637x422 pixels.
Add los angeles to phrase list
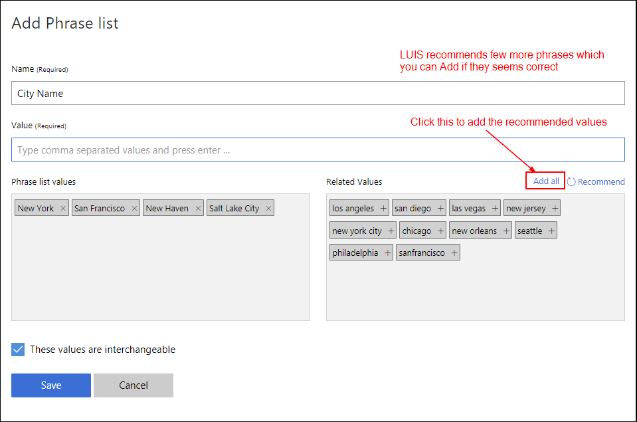pyautogui.click(x=383, y=209)
